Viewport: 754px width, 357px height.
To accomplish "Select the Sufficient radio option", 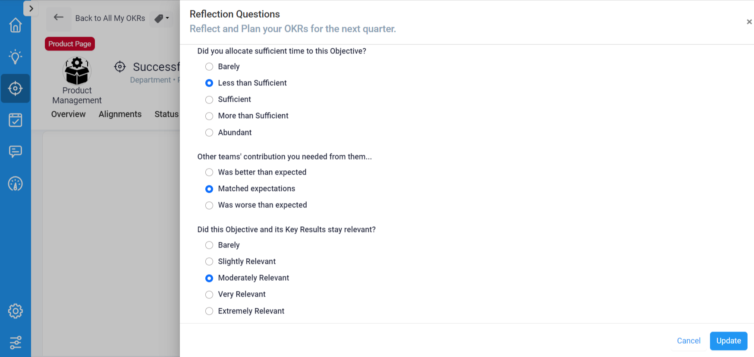I will 209,100.
